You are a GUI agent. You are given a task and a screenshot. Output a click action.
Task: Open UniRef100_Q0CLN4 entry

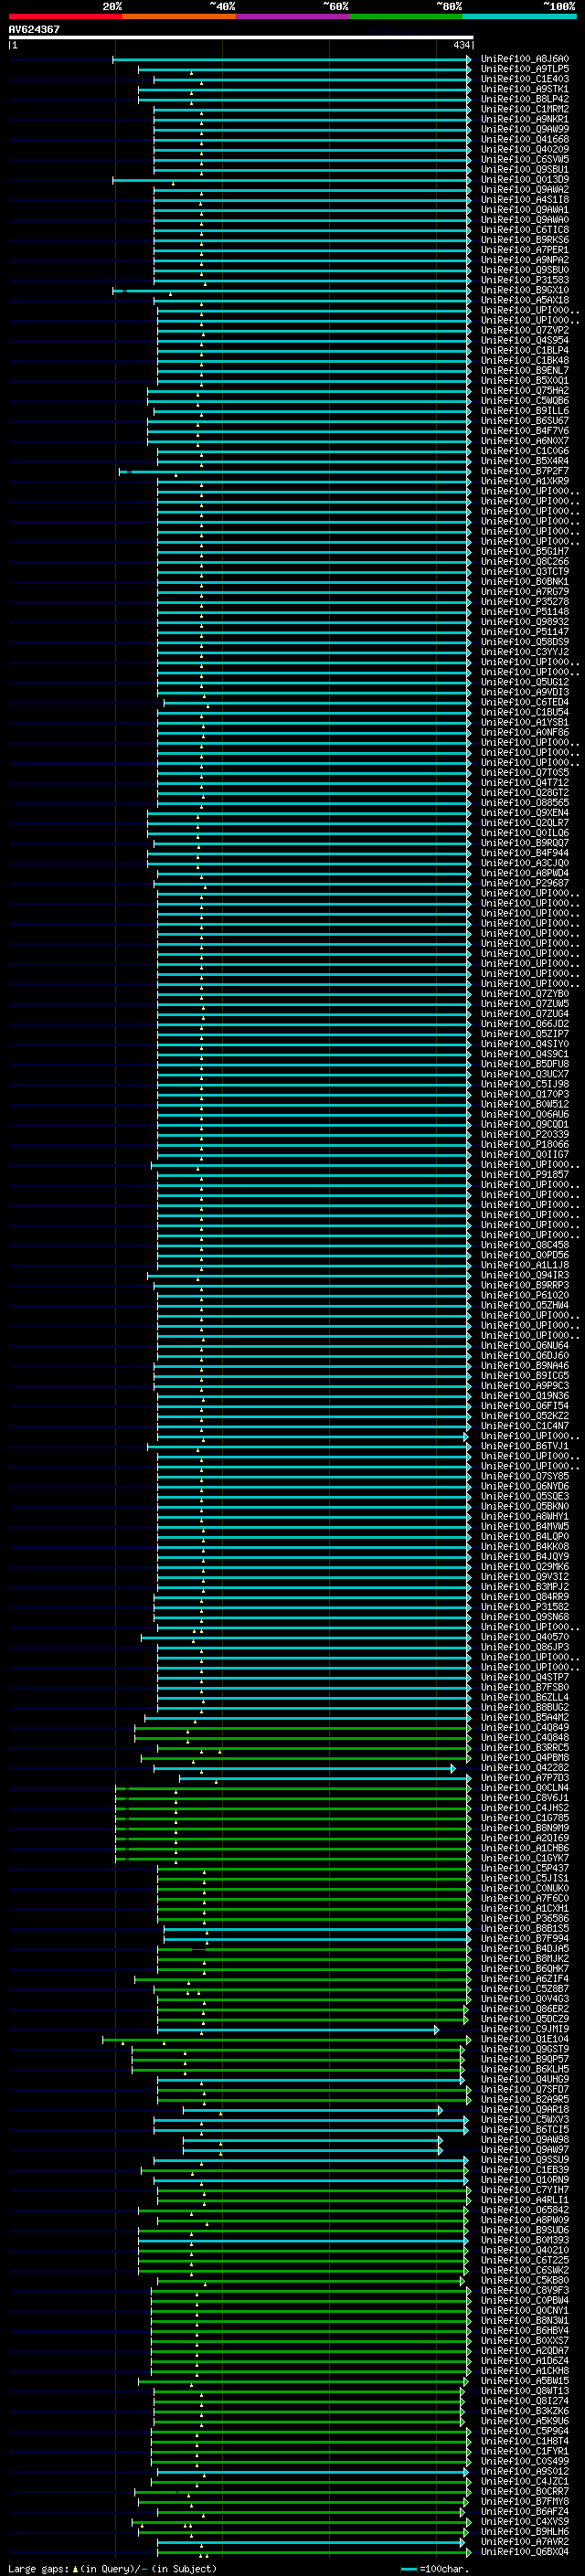[524, 1787]
